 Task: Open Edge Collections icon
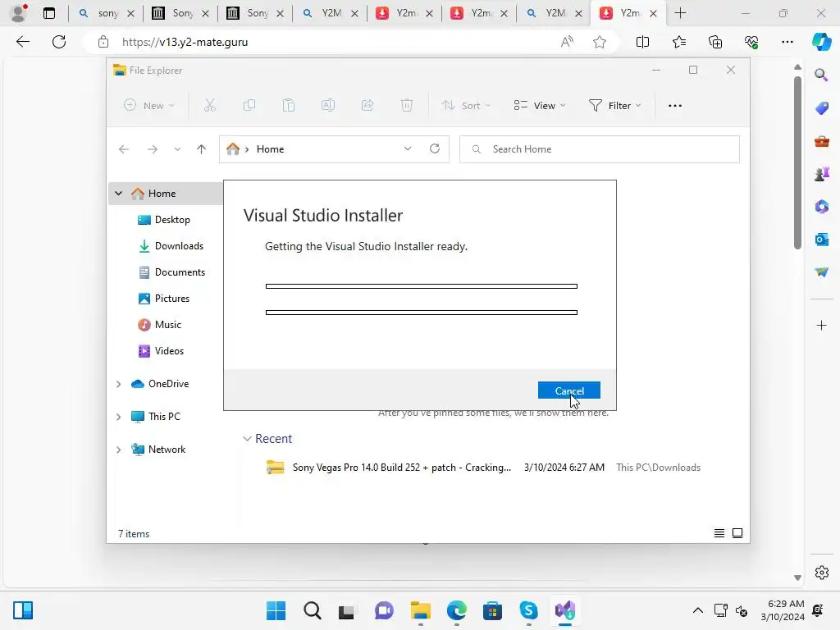pyautogui.click(x=715, y=42)
